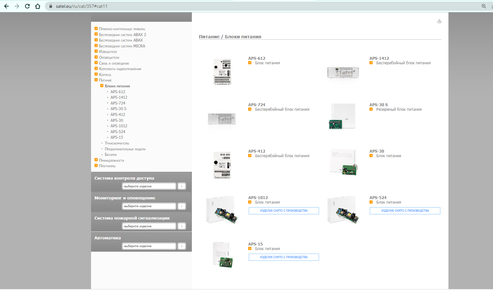This screenshot has width=493, height=290.
Task: Open Связь и оповещение category
Action: pyautogui.click(x=114, y=63)
